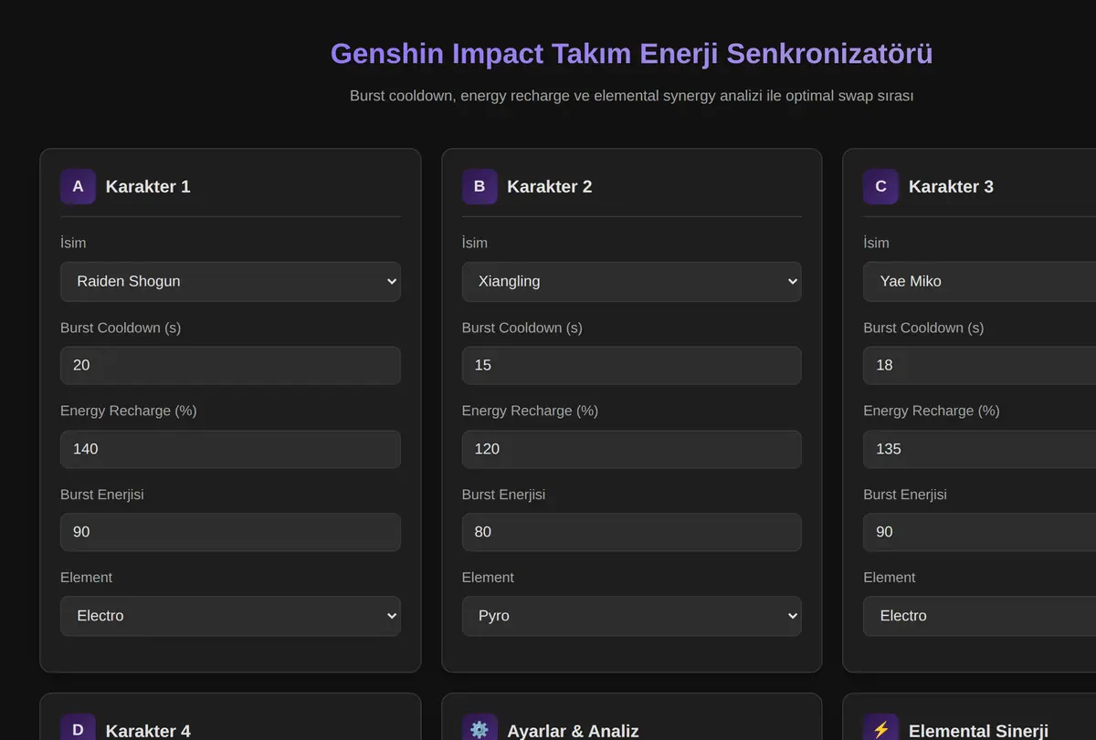Click the Karakter 2 card heading
The image size is (1096, 740).
pyautogui.click(x=550, y=186)
